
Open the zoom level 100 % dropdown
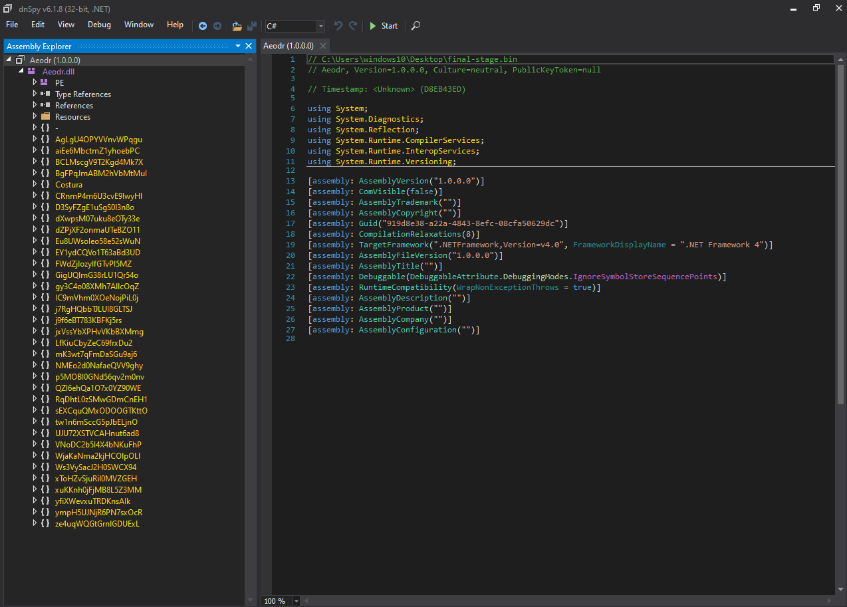point(297,601)
